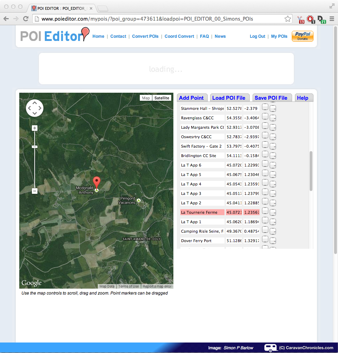
Task: Click the map zoom slider handle
Action: (35, 147)
